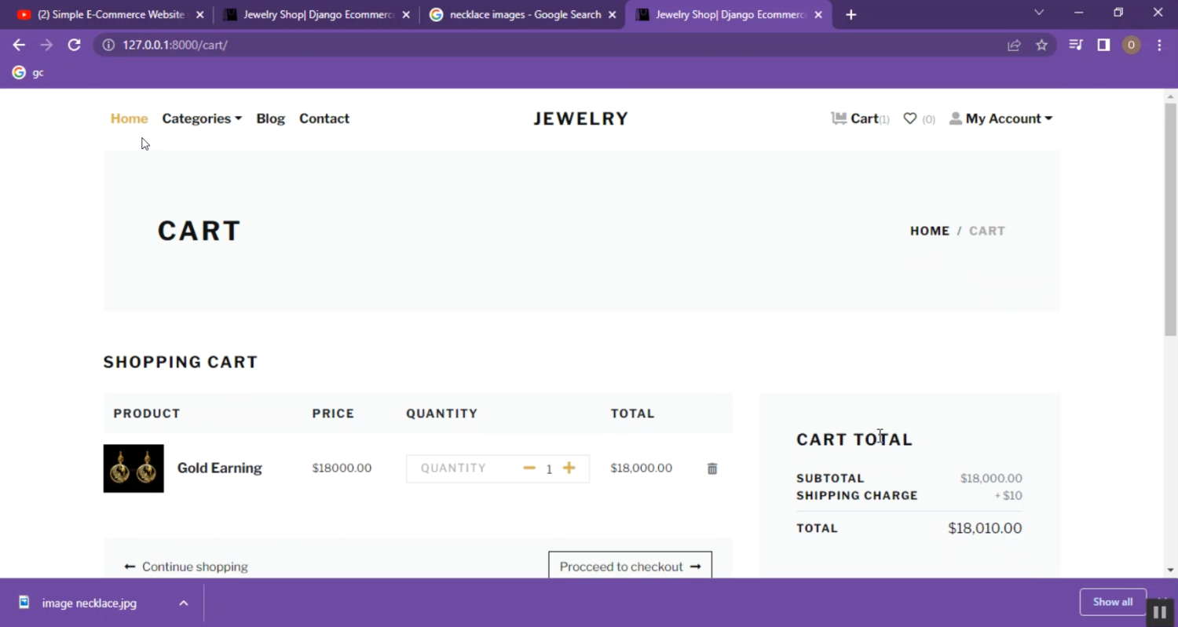Reload the page
The height and width of the screenshot is (627, 1178).
(x=74, y=45)
